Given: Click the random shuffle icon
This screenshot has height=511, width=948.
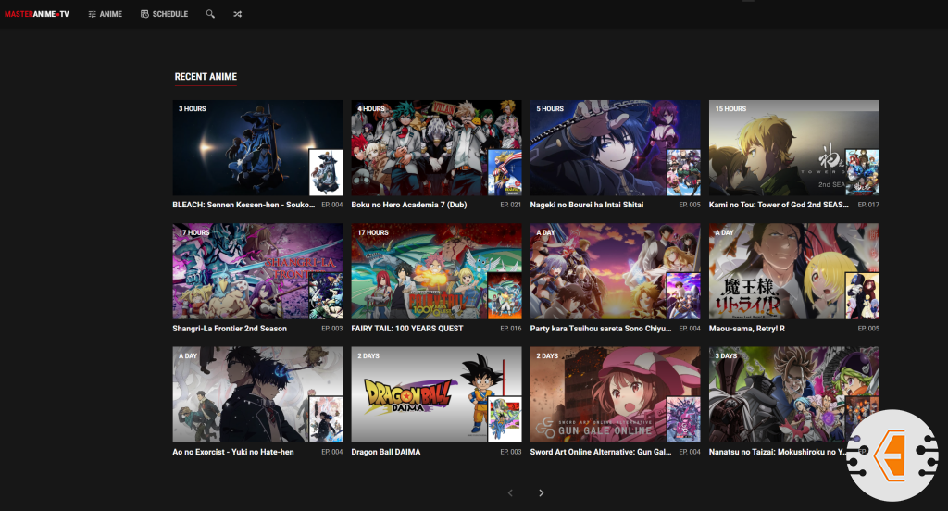Looking at the screenshot, I should point(238,14).
